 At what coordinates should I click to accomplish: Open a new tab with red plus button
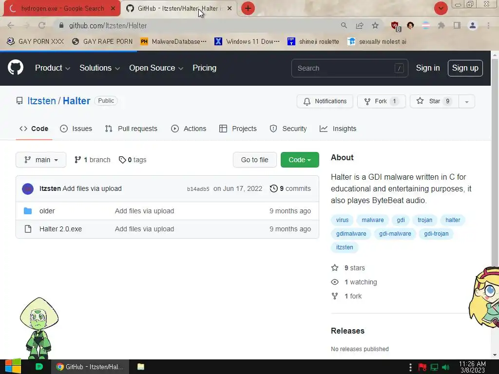[248, 8]
